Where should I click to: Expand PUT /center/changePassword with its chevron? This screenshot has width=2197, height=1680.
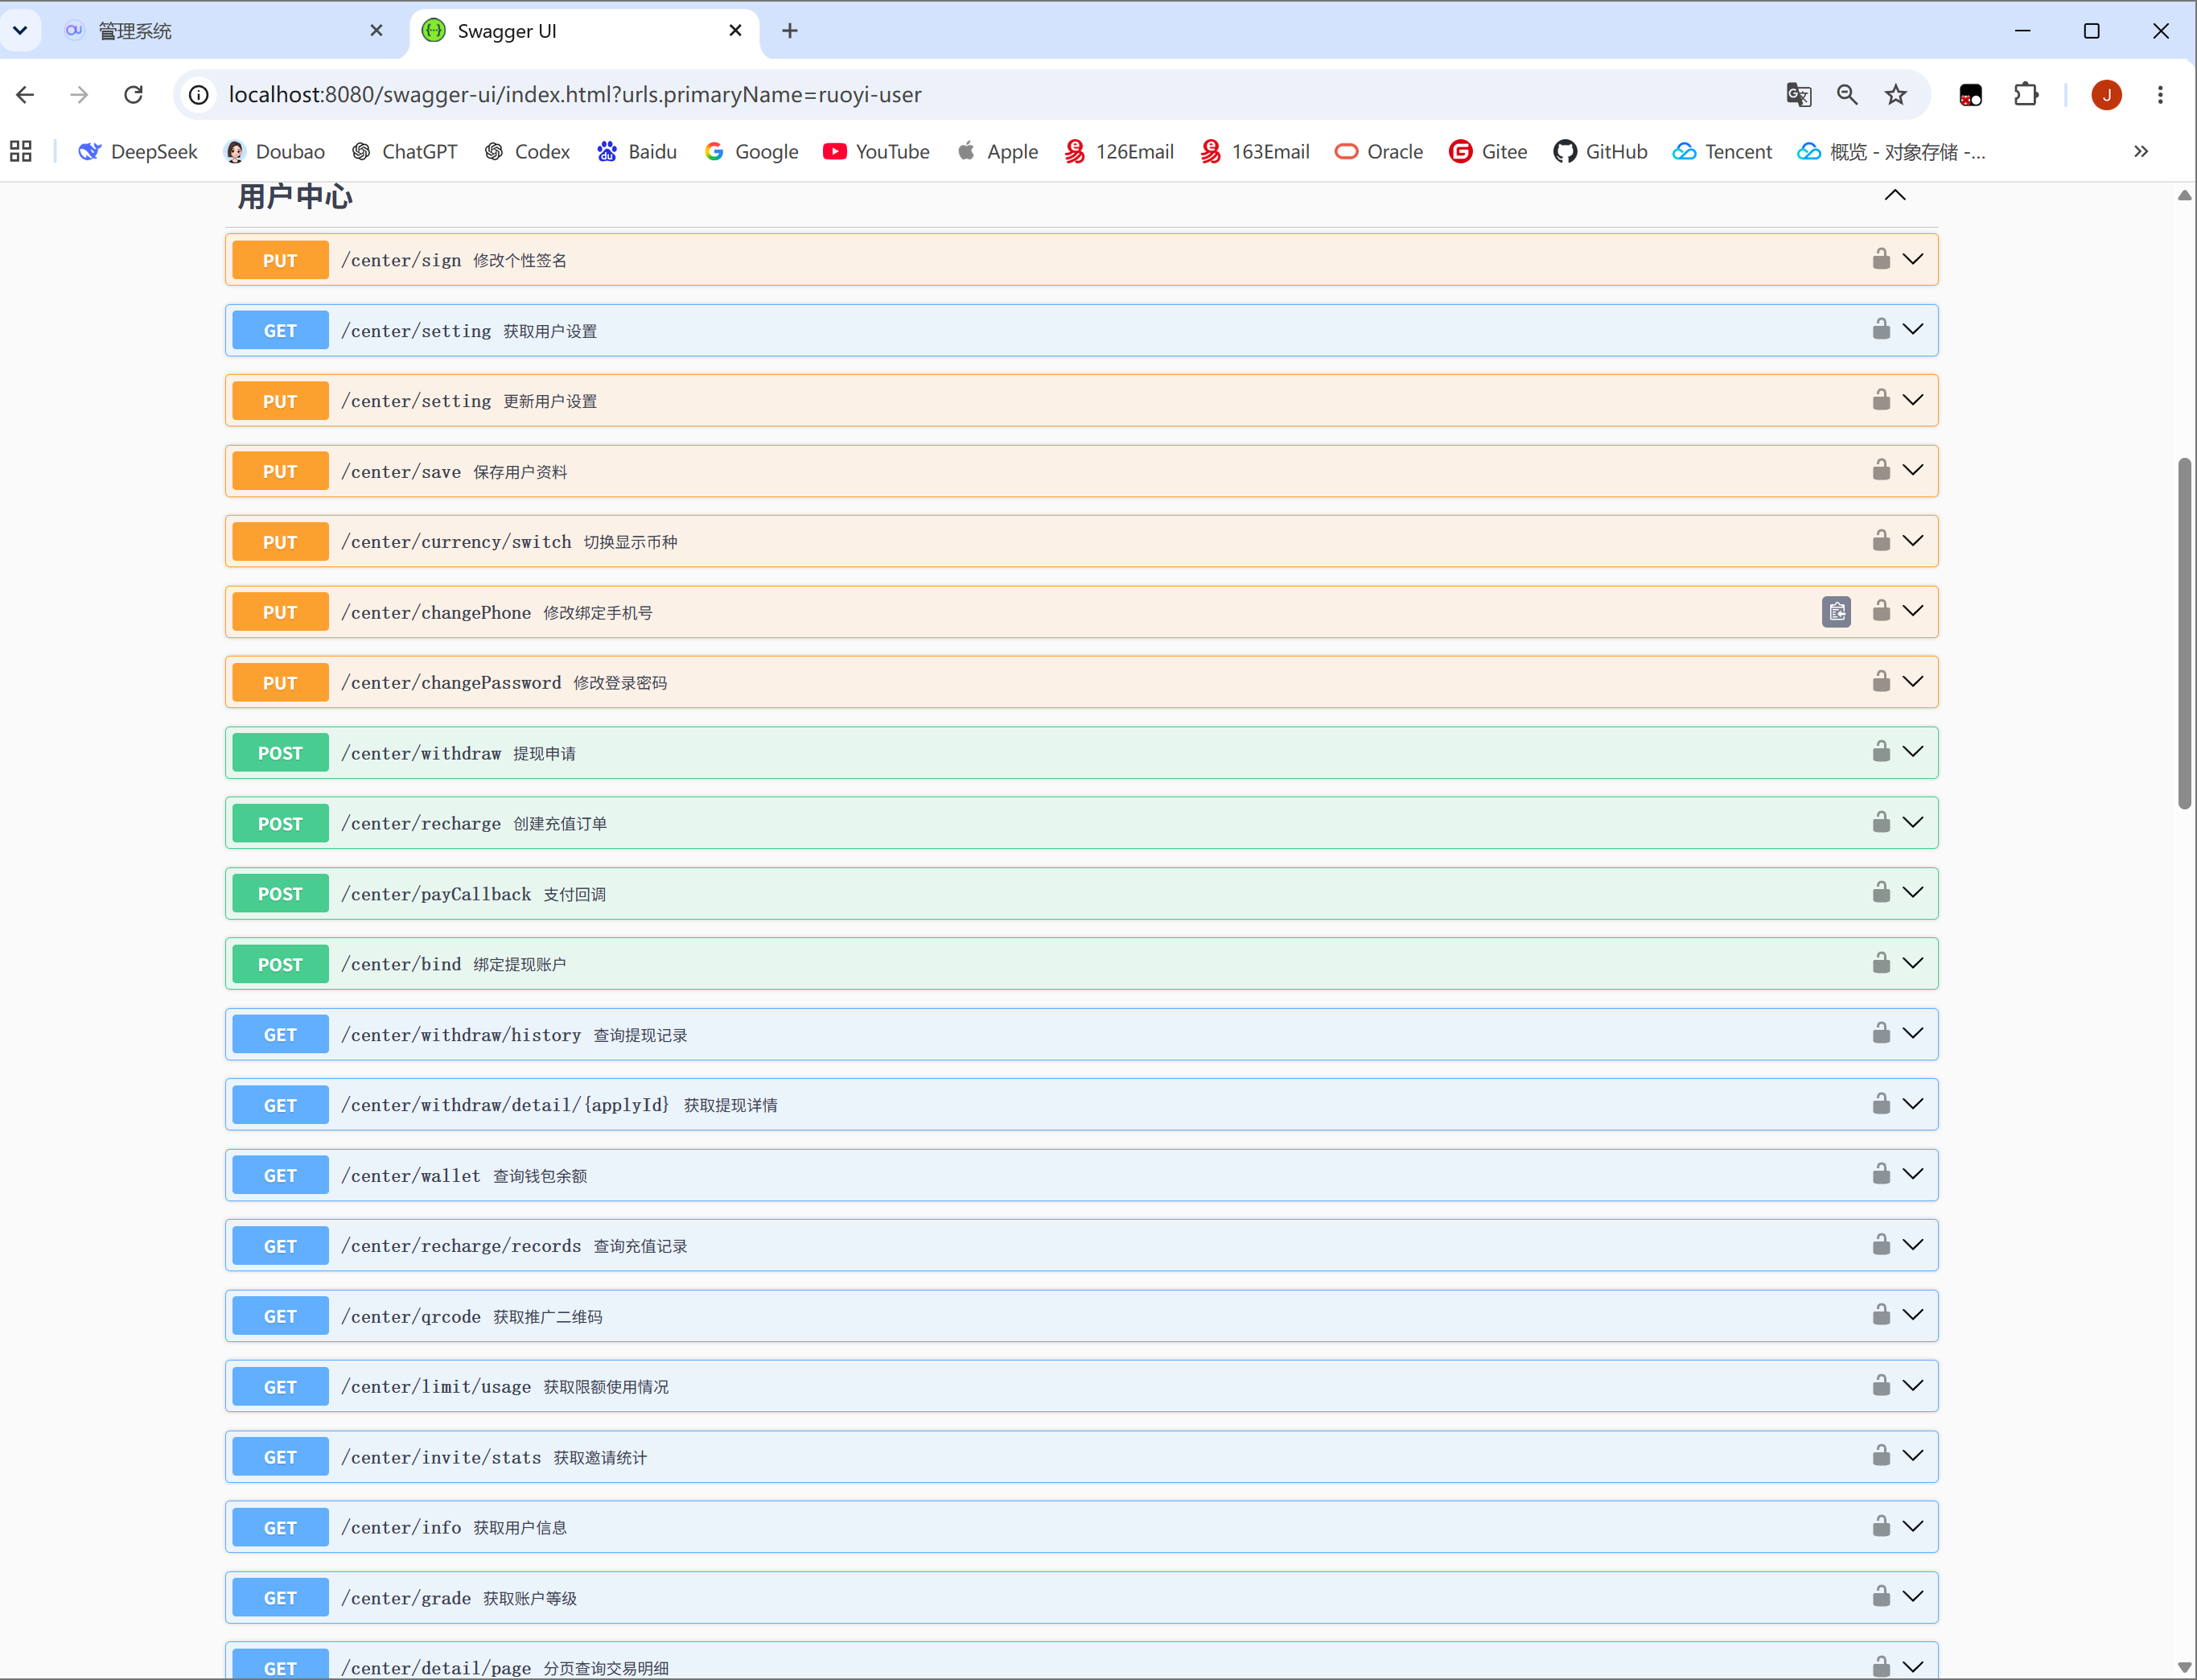click(x=1912, y=682)
